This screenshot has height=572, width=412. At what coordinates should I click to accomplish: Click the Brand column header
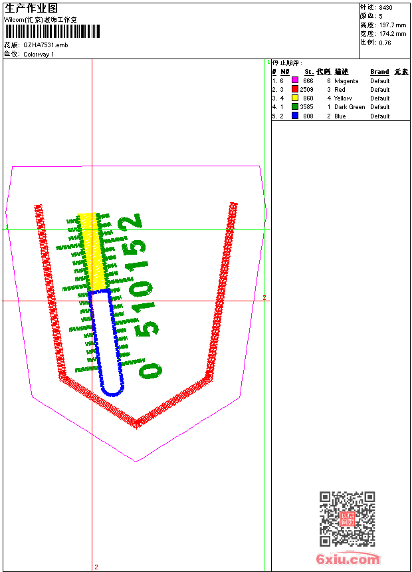(x=379, y=72)
